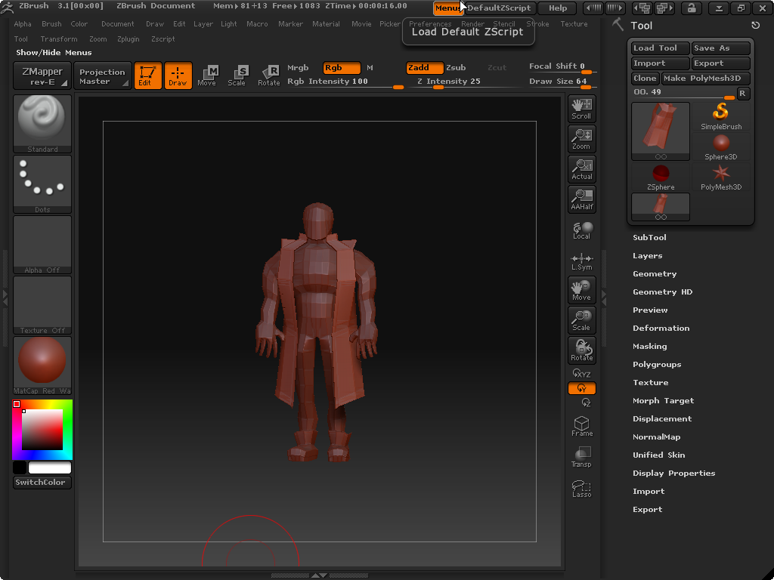Screen dimensions: 774x580
Task: Open the Alpha menu
Action: [23, 23]
